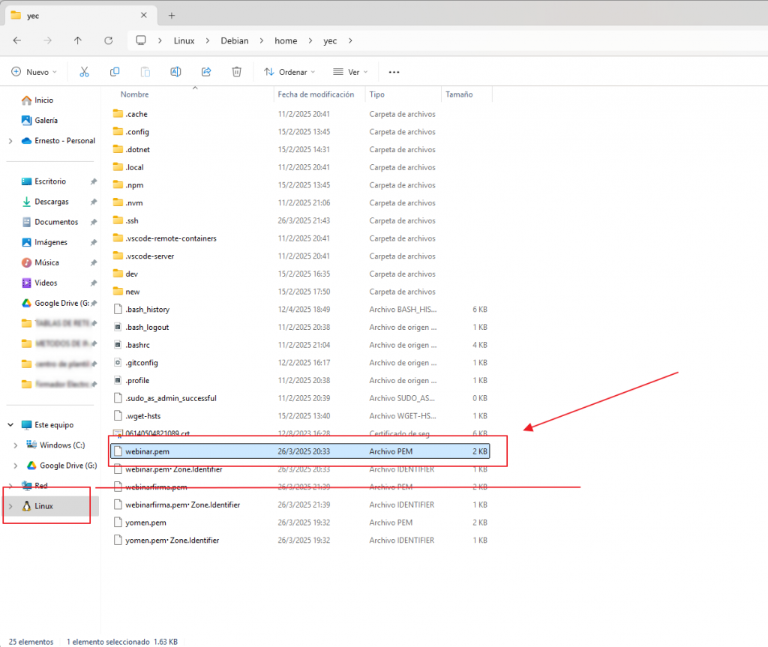
Task: Open the Ordenar dropdown menu
Action: point(289,72)
